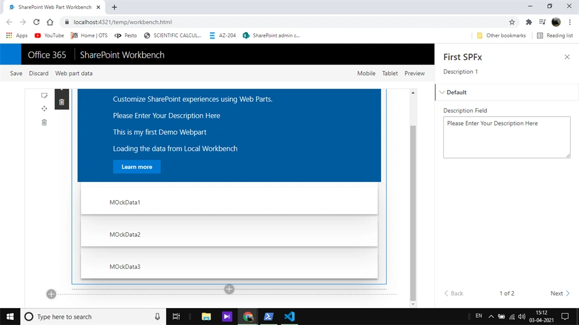Collapse the Default group chevron
The image size is (579, 325).
click(442, 92)
